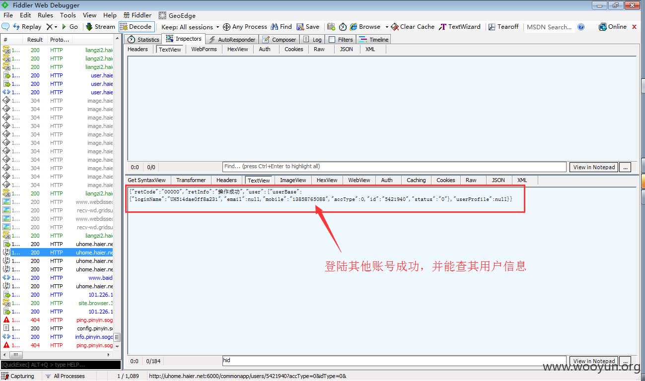
Task: Open Find sessions binoculars tool
Action: 281,27
